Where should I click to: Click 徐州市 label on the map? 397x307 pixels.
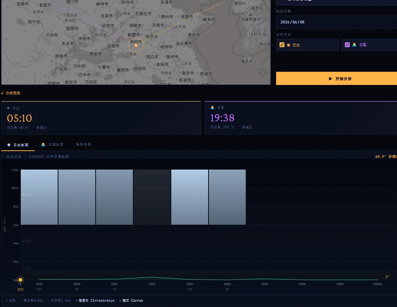[166, 46]
